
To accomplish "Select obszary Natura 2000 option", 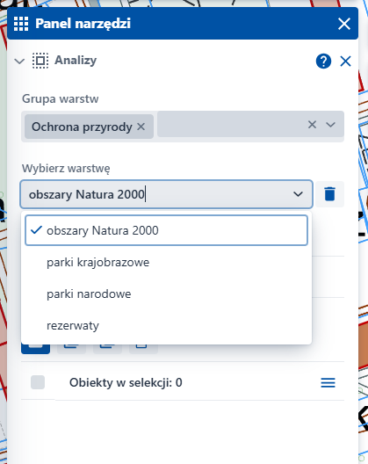I will [x=166, y=230].
